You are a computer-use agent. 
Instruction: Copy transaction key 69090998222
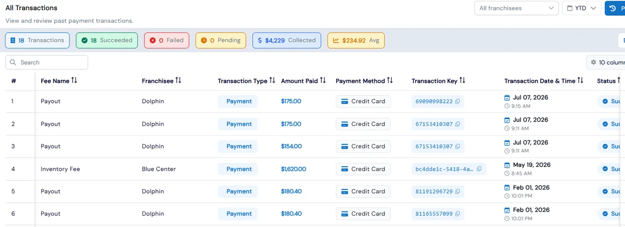tap(457, 102)
